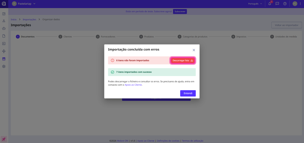The height and width of the screenshot is (143, 304).
Task: Close the import errors dialog
Action: click(x=194, y=50)
